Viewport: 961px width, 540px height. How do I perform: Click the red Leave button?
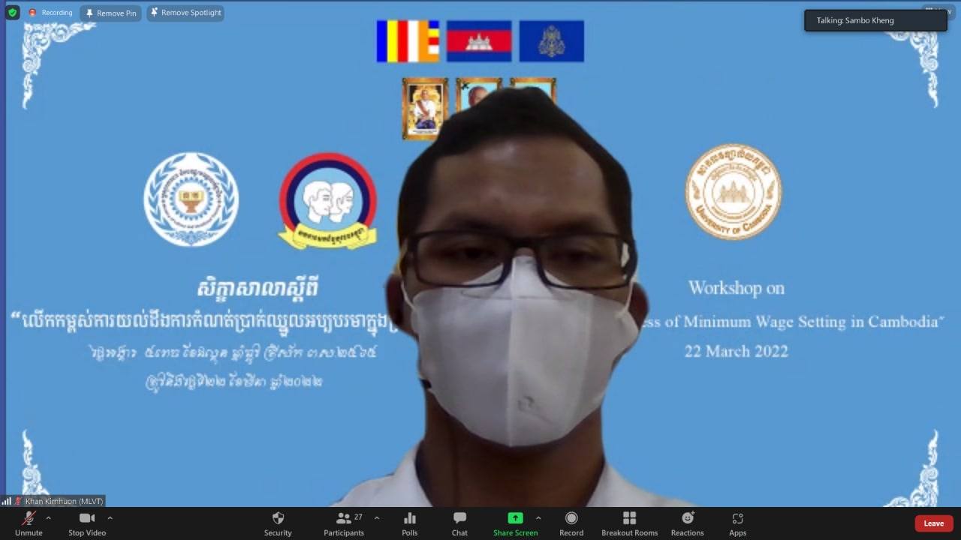click(933, 523)
